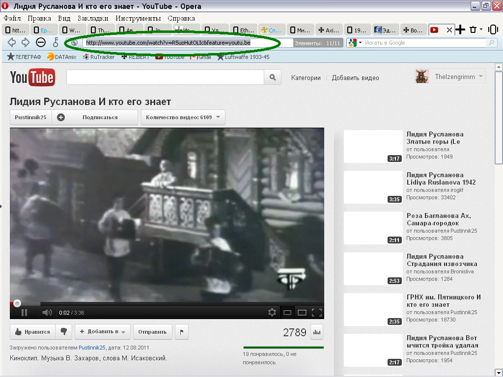Click the YouTube search magnifier button
Screen dimensions: 503x377
point(273,78)
